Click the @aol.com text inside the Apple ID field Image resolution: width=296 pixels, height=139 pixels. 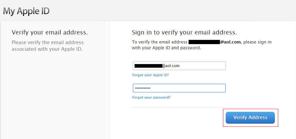[x=171, y=66]
